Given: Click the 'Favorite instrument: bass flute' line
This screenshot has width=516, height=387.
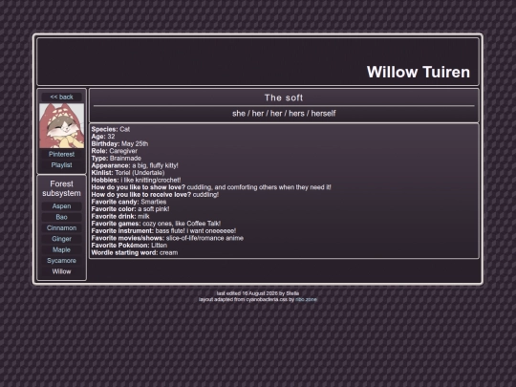Looking at the screenshot, I should [x=163, y=230].
